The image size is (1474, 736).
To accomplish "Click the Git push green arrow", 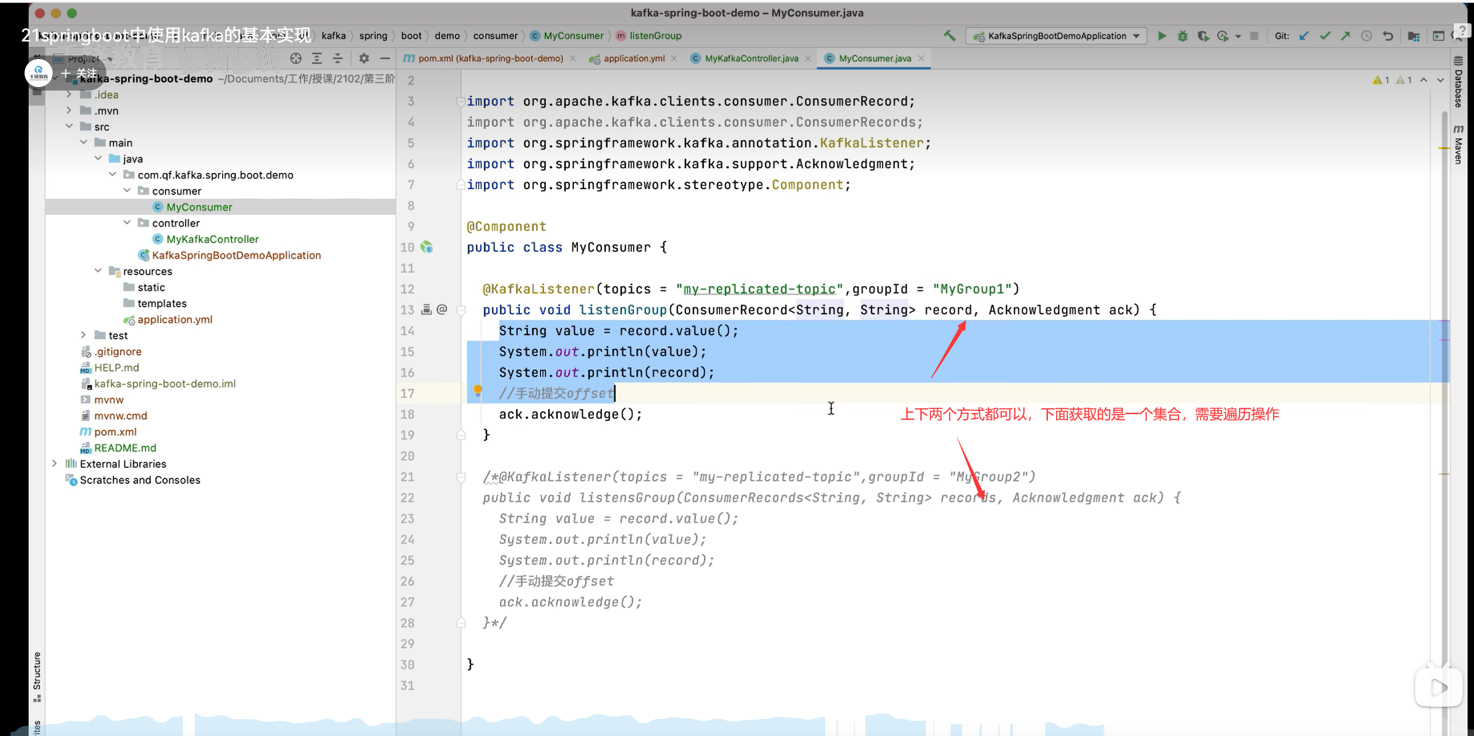I will tap(1345, 36).
